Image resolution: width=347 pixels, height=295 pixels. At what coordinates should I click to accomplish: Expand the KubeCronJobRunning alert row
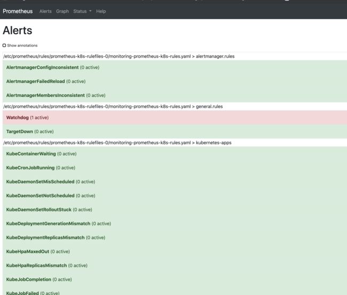[175, 168]
